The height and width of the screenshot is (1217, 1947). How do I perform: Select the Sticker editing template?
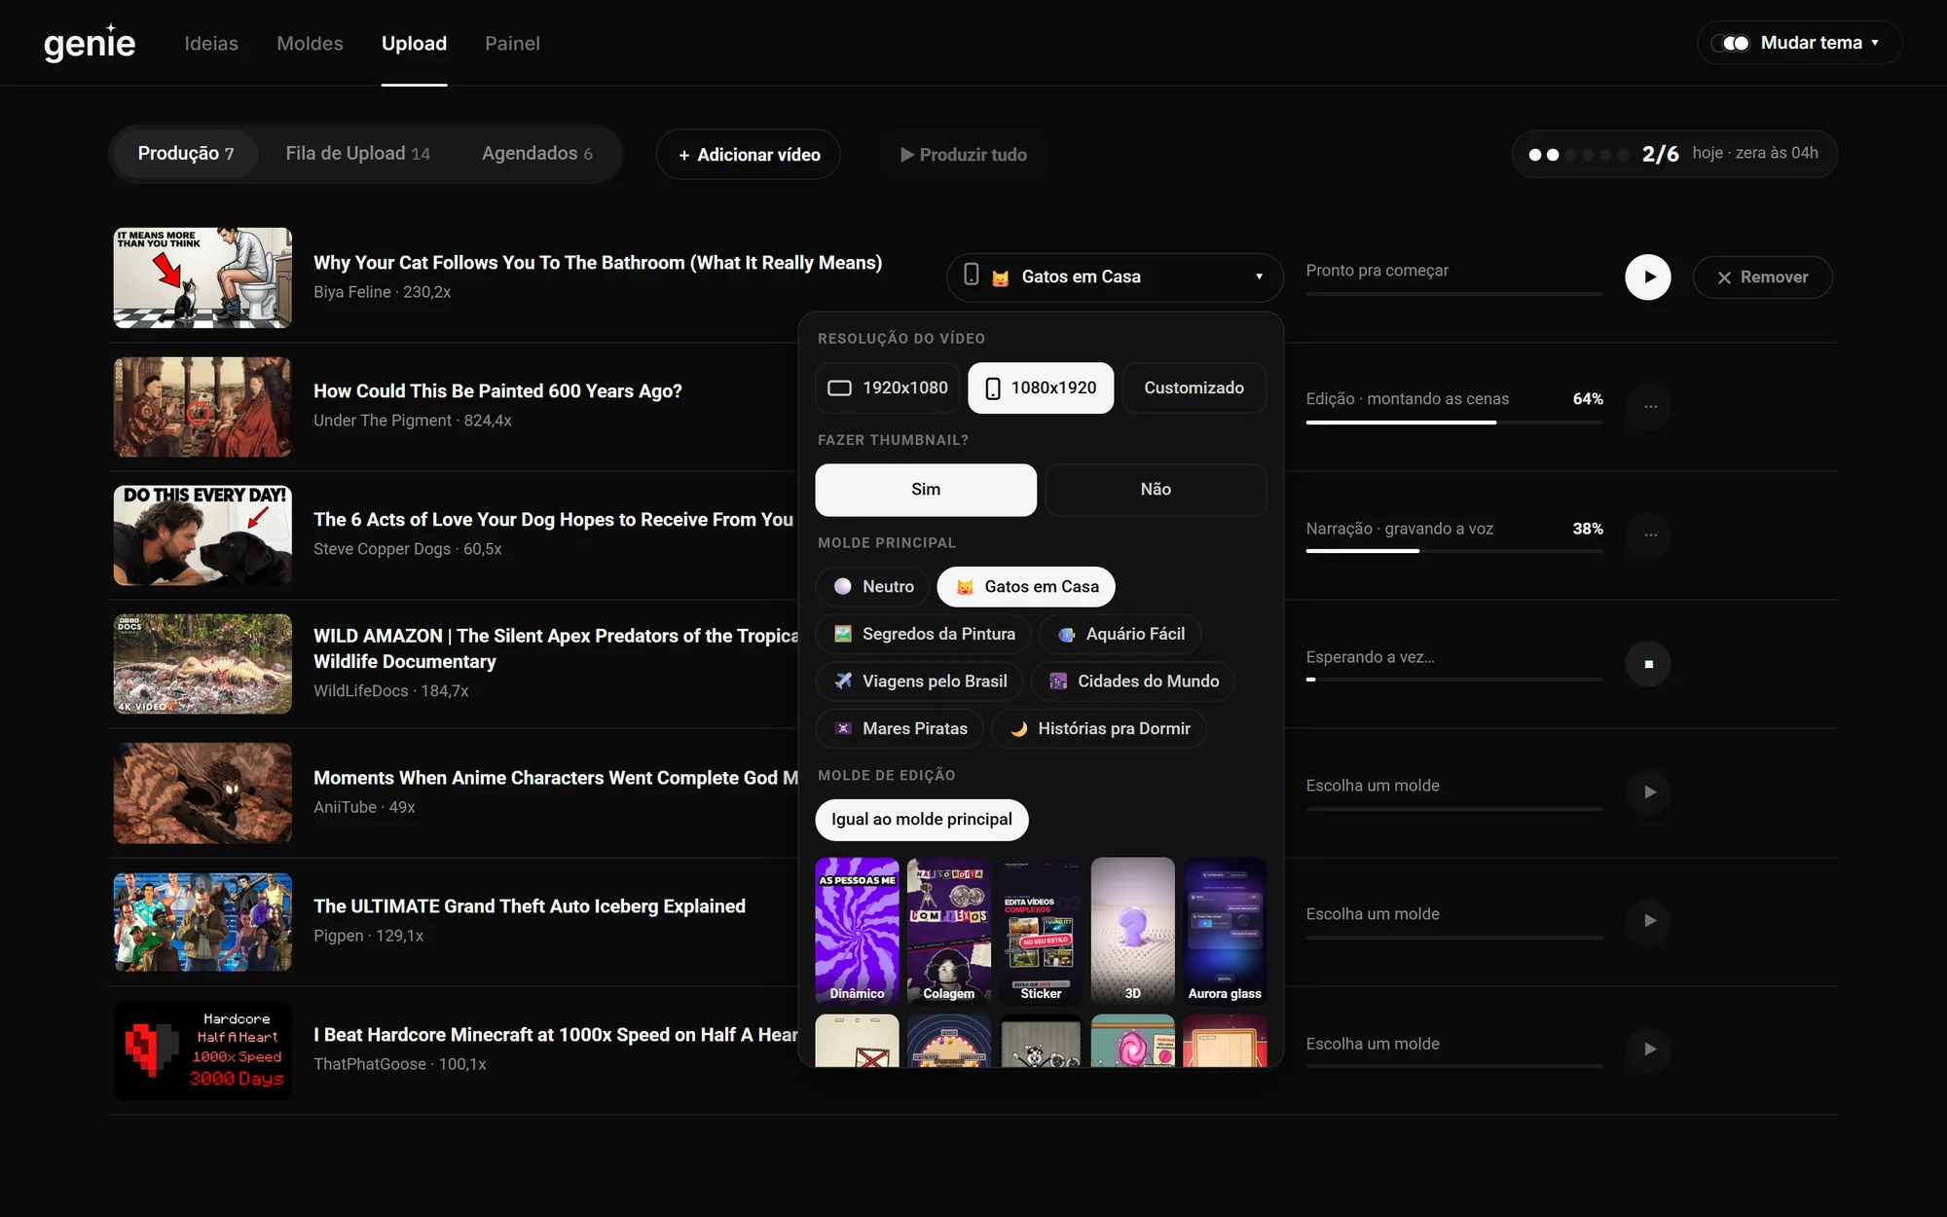[1041, 931]
